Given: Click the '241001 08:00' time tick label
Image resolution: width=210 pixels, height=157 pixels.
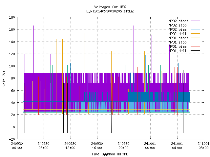Looking at the screenshot, I should click(x=203, y=146).
